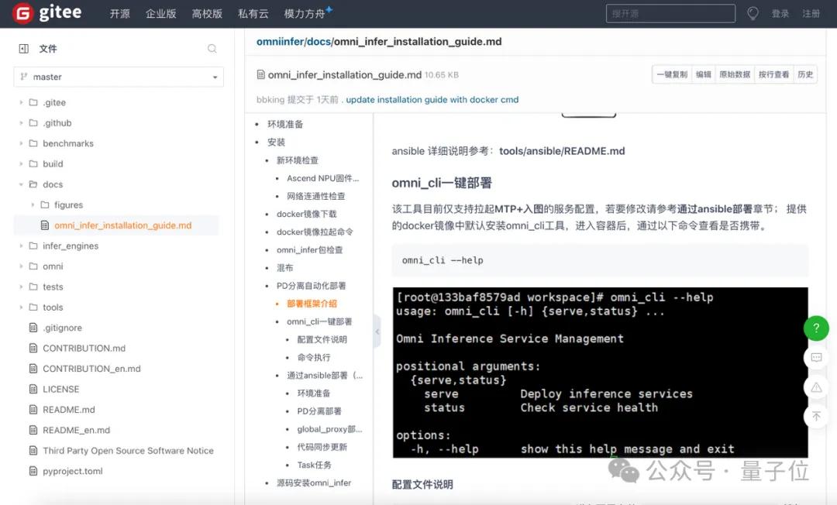The height and width of the screenshot is (505, 837).
Task: Expand the infer_engines folder
Action: (21, 246)
